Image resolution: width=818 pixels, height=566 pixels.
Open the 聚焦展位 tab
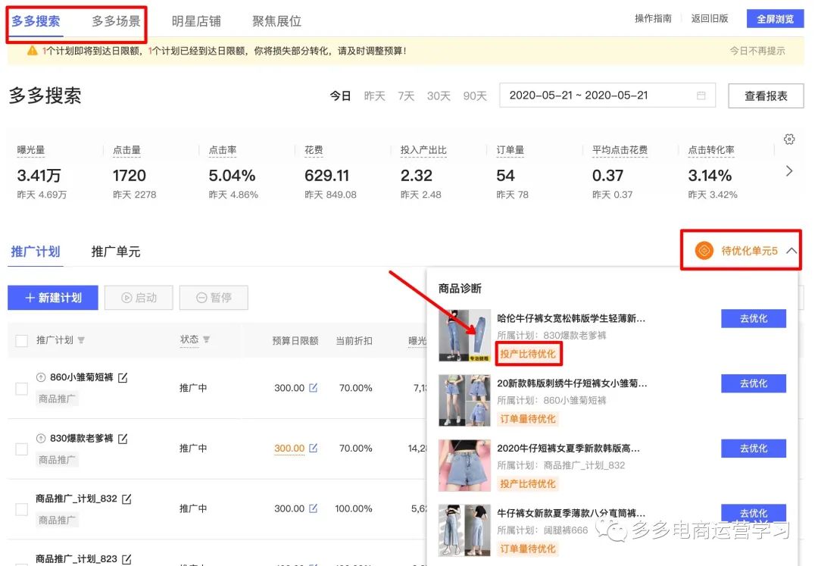(276, 21)
